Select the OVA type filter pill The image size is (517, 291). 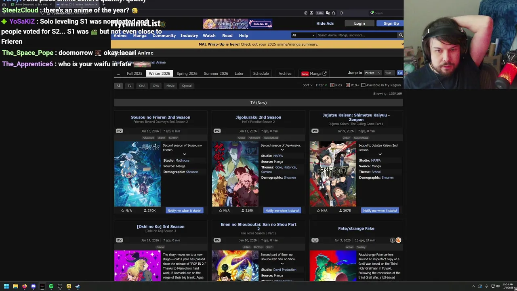(x=156, y=86)
